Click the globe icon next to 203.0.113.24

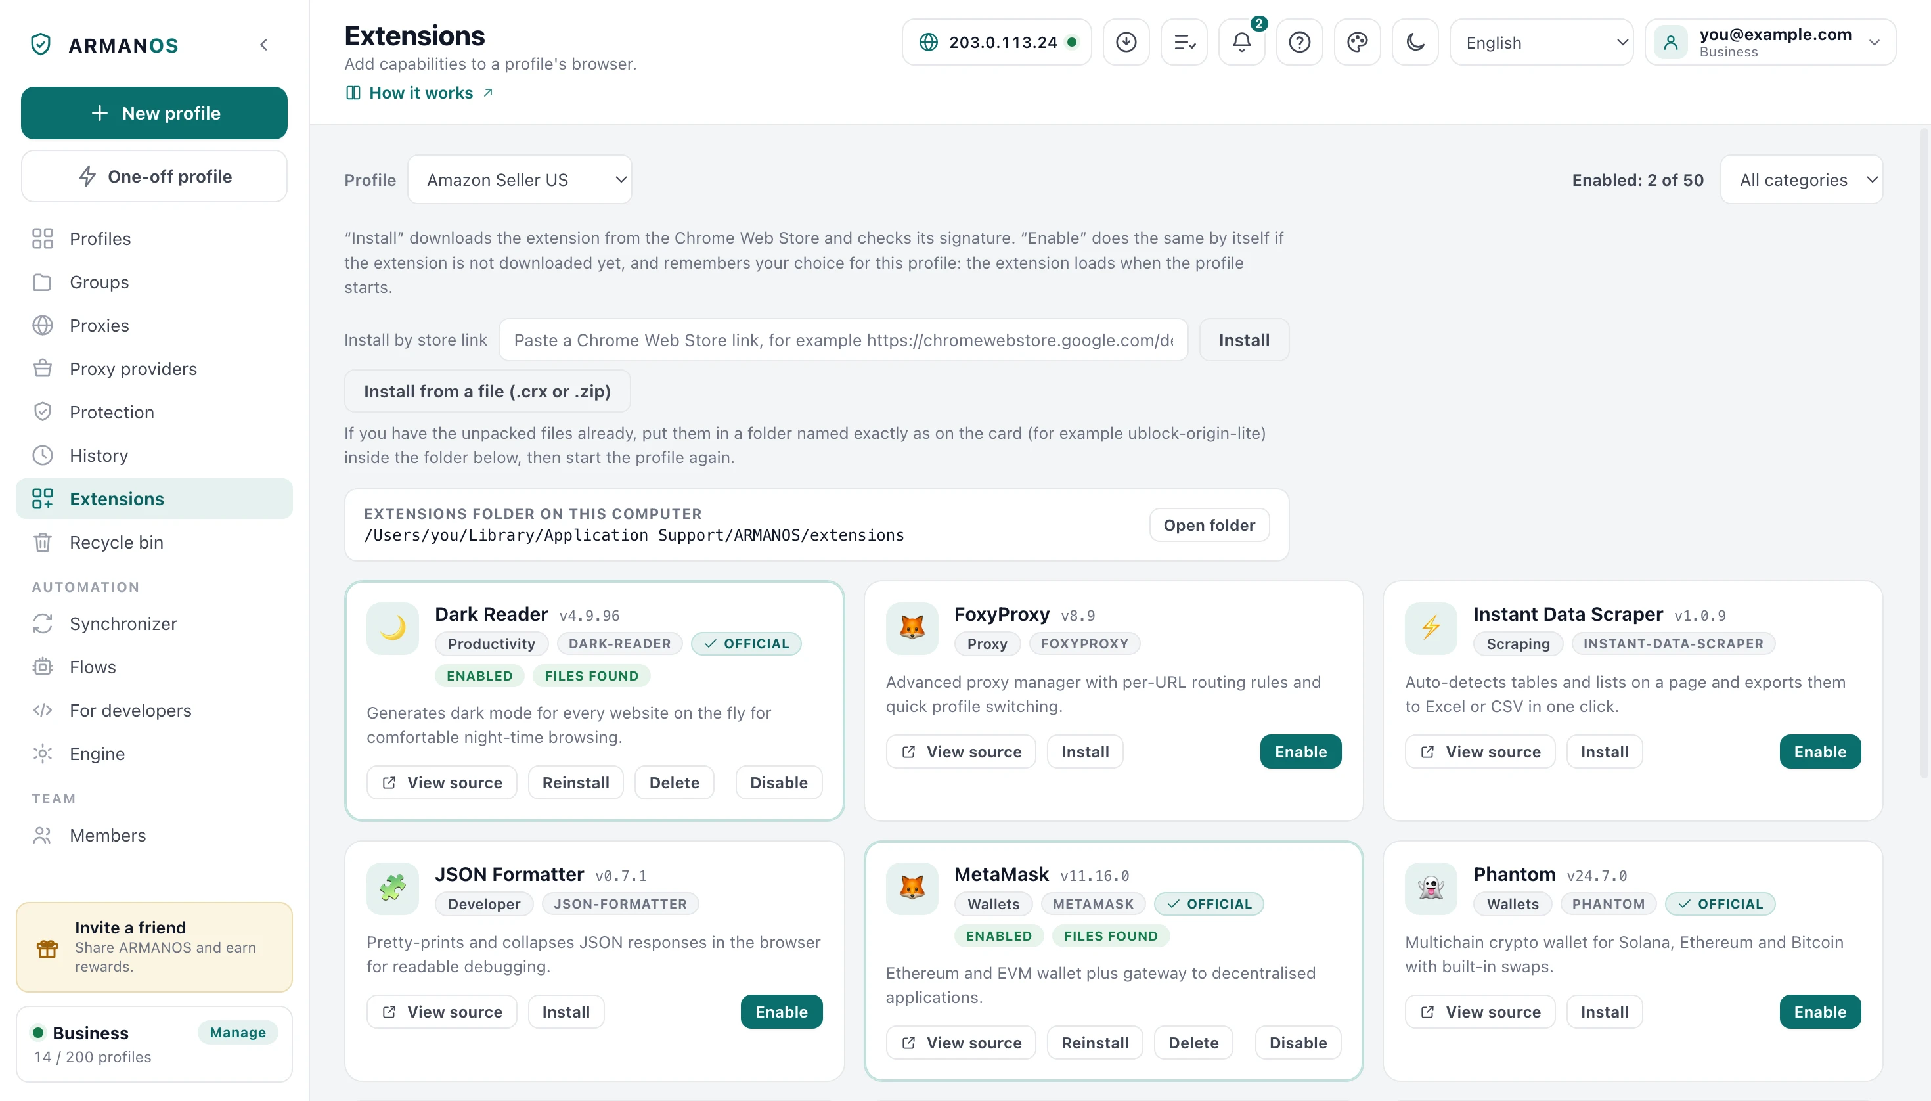tap(929, 42)
